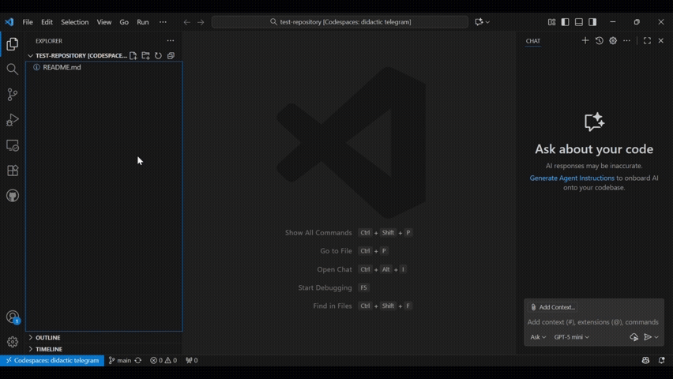Screen dimensions: 673x379
Task: Create a new folder in Explorer
Action: point(146,55)
